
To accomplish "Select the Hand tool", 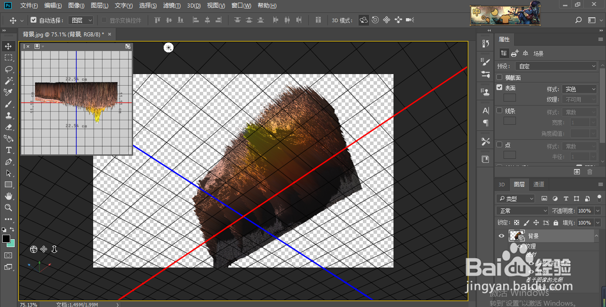I will [8, 196].
